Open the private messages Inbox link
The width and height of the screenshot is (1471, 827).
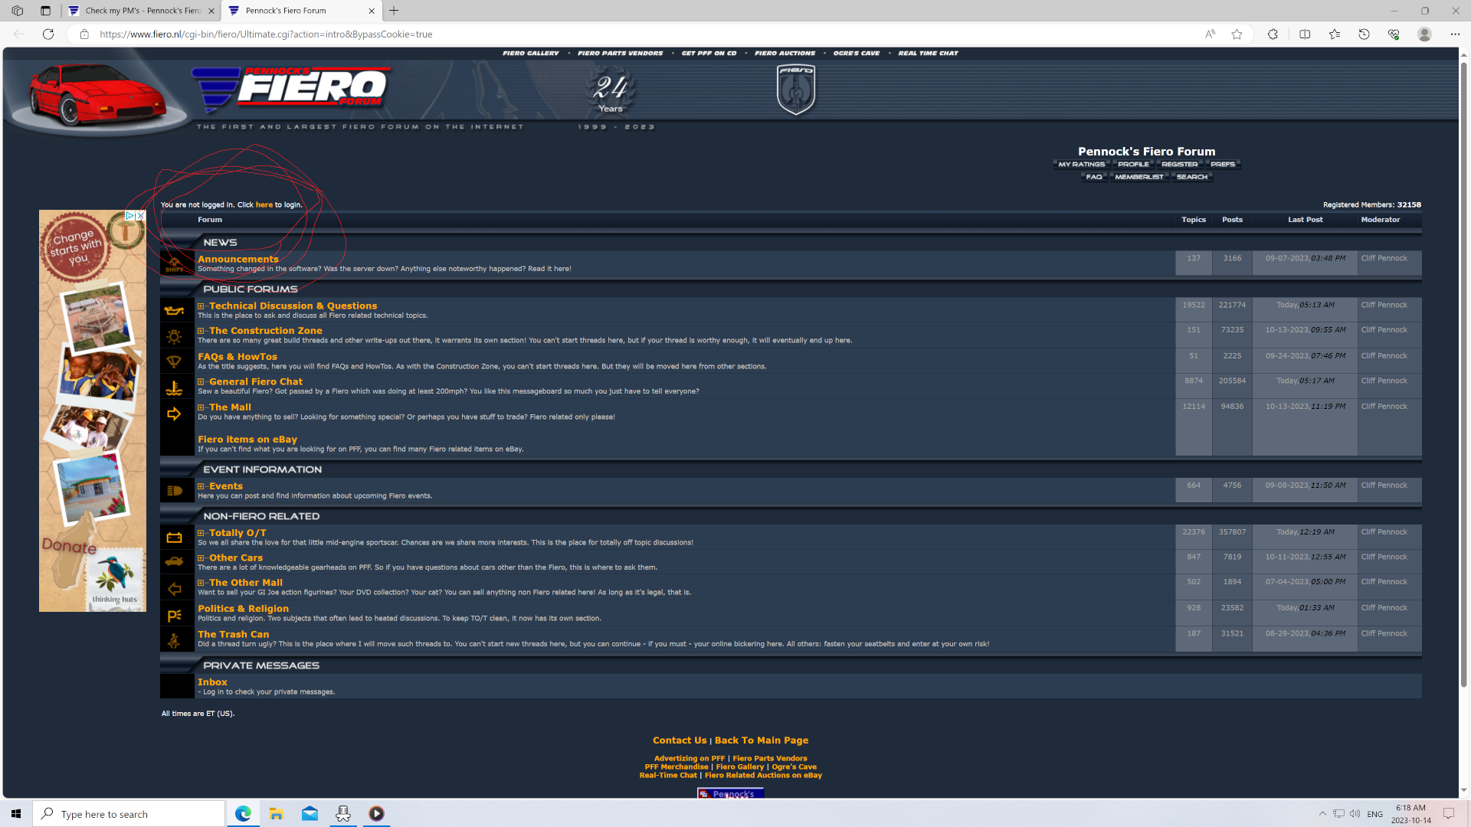(x=212, y=682)
